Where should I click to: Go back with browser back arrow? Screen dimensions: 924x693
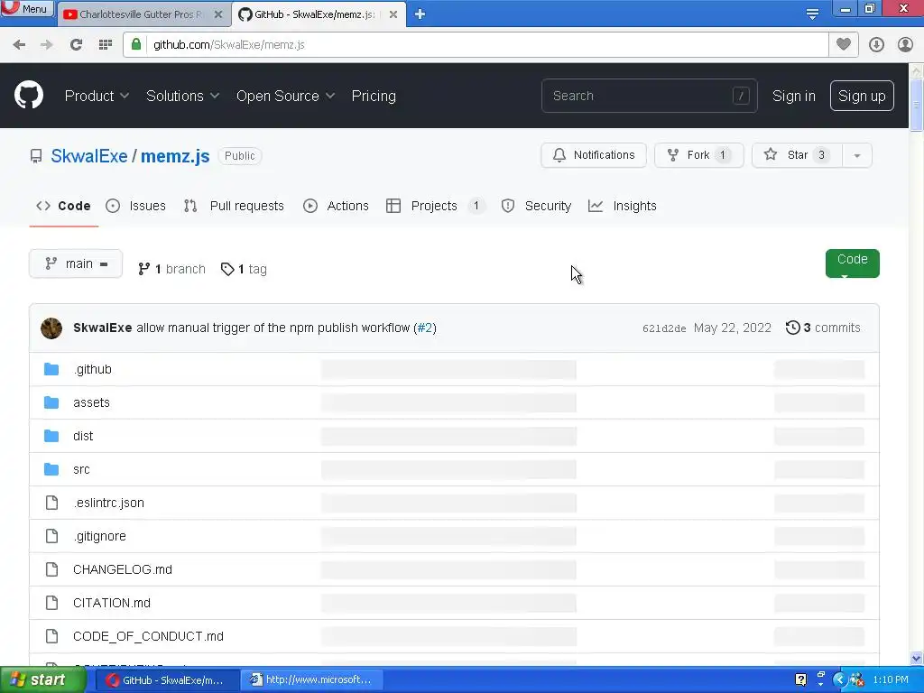20,45
